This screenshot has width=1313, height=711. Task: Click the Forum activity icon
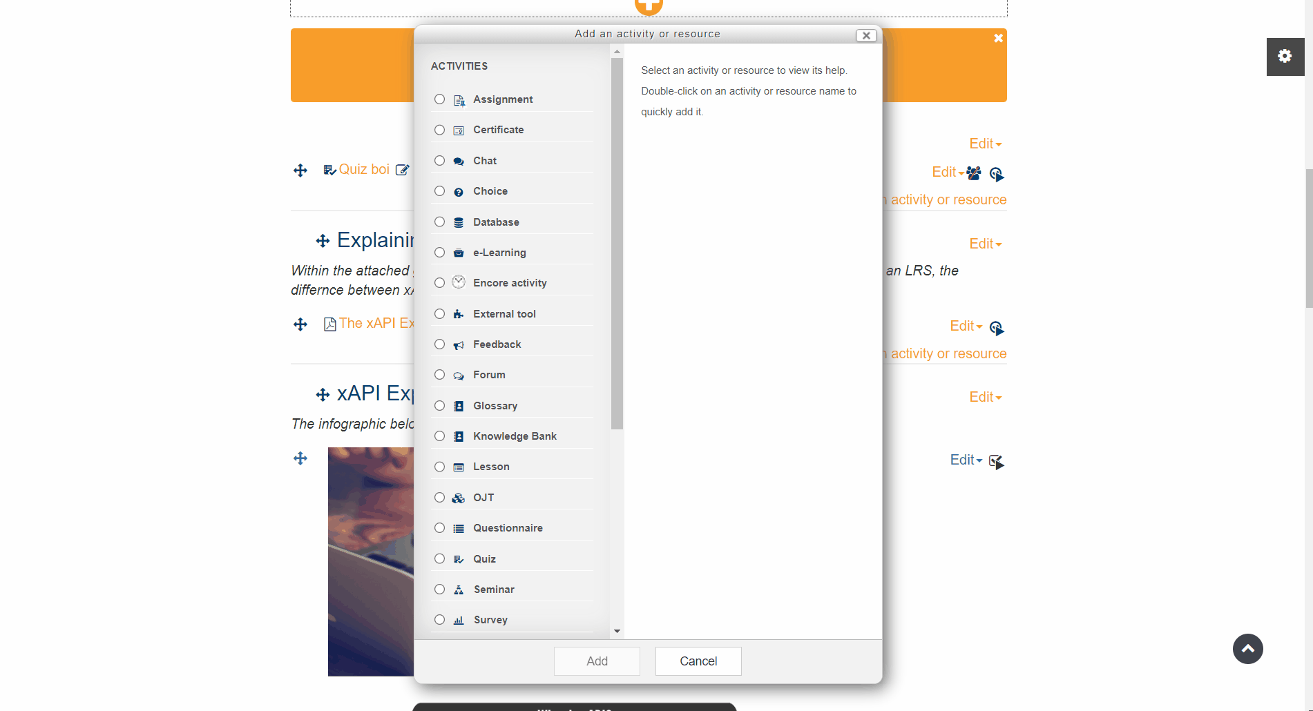458,374
